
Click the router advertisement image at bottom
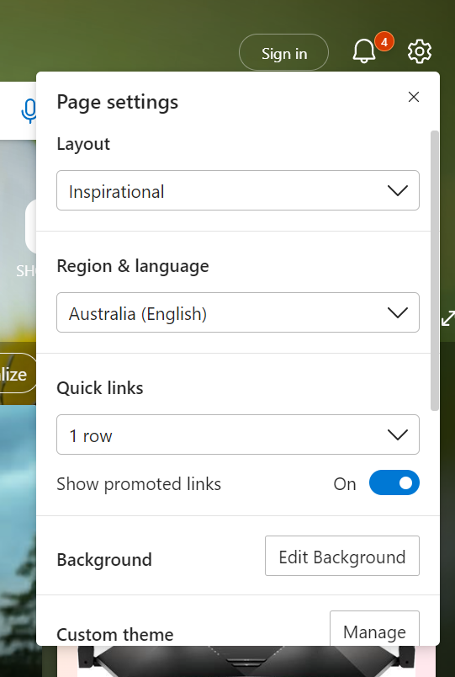pyautogui.click(x=246, y=662)
